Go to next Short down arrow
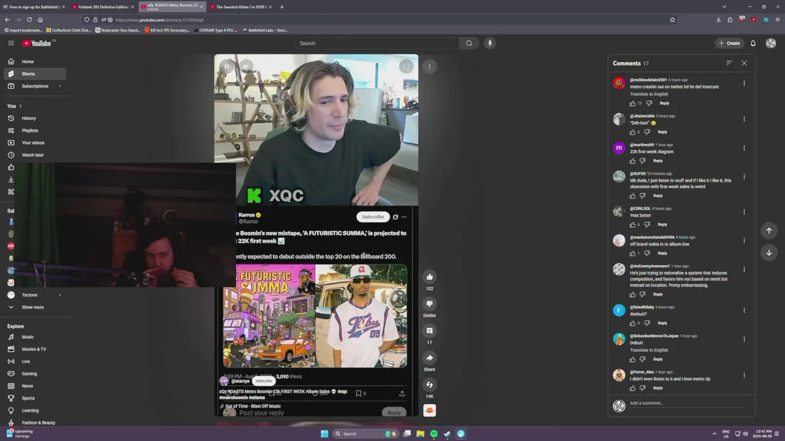The height and width of the screenshot is (441, 785). [769, 252]
